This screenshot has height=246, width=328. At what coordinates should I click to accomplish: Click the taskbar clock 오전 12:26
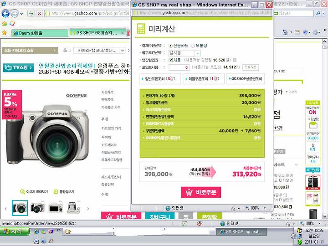pyautogui.click(x=314, y=231)
